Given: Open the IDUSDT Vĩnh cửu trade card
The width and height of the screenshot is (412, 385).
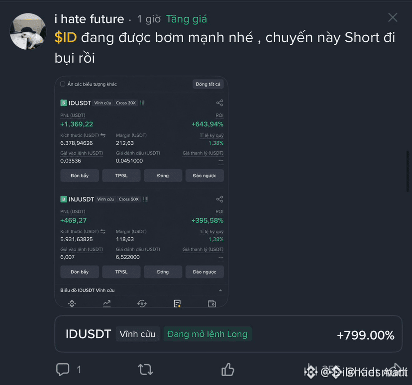Looking at the screenshot, I should 228,334.
